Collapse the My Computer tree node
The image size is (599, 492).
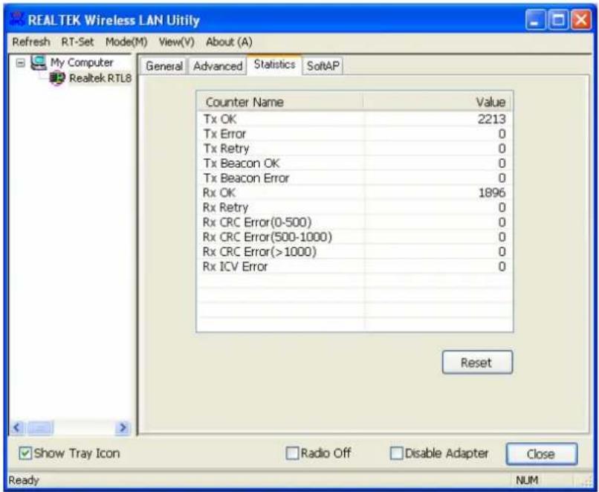(x=21, y=62)
